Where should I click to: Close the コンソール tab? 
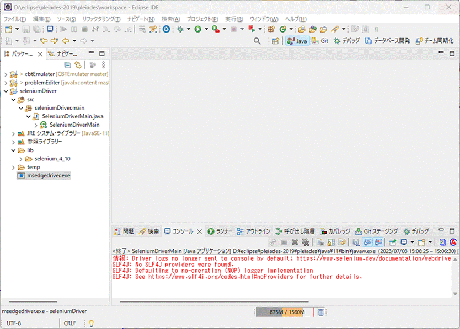(200, 231)
